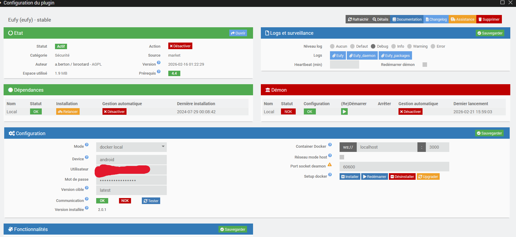Image resolution: width=516 pixels, height=237 pixels.
Task: Open help icon for Version installée
Action: tap(87, 208)
